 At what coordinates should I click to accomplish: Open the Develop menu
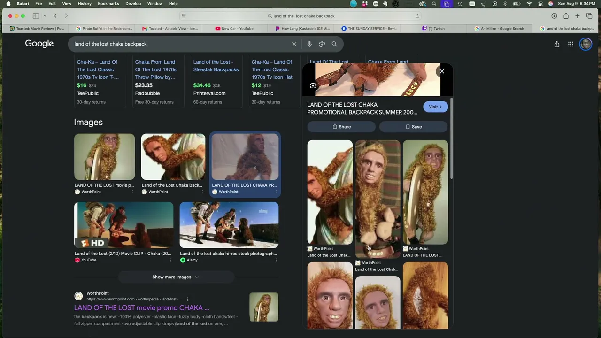tap(133, 4)
